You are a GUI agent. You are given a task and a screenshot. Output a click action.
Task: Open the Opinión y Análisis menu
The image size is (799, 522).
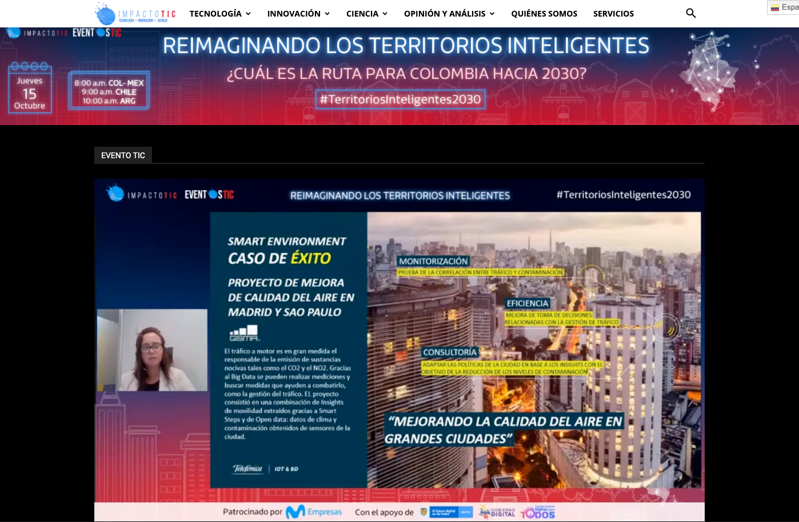click(x=445, y=14)
